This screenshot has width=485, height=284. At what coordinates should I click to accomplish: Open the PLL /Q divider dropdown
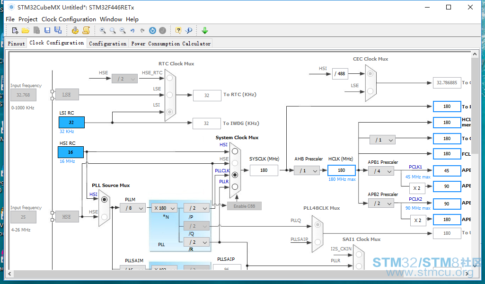[196, 226]
